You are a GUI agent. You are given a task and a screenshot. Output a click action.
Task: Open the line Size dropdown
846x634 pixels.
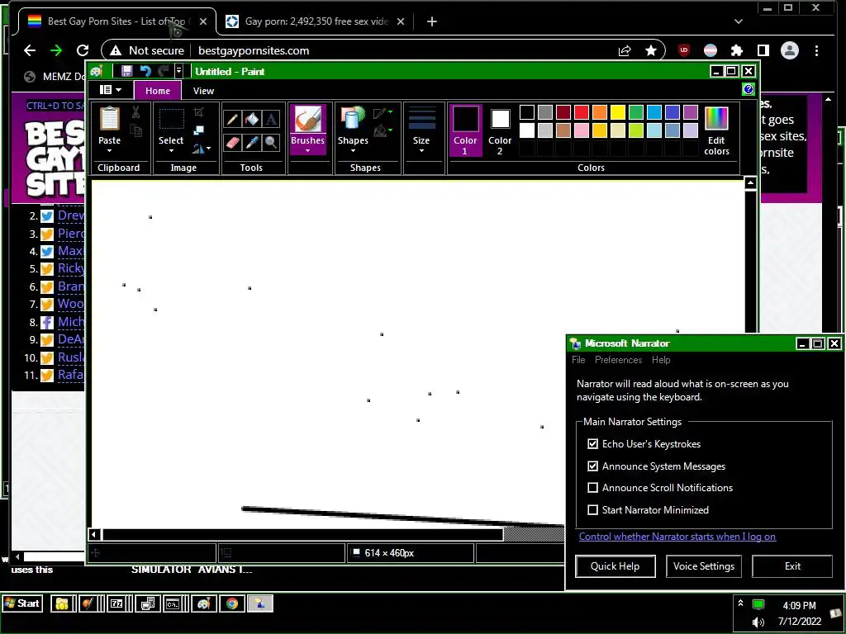point(421,130)
